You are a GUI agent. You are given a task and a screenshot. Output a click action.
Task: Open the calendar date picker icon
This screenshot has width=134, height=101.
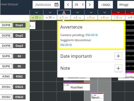tap(56, 5)
